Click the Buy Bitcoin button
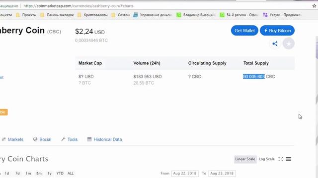The image size is (318, 178). pyautogui.click(x=277, y=31)
